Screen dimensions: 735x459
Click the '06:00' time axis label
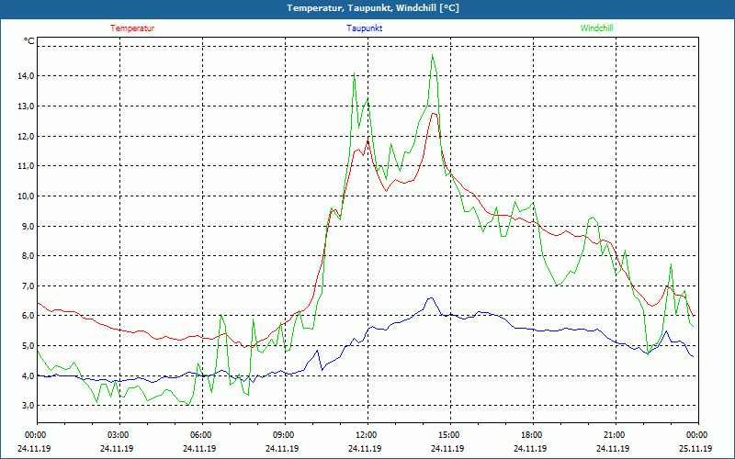202,435
